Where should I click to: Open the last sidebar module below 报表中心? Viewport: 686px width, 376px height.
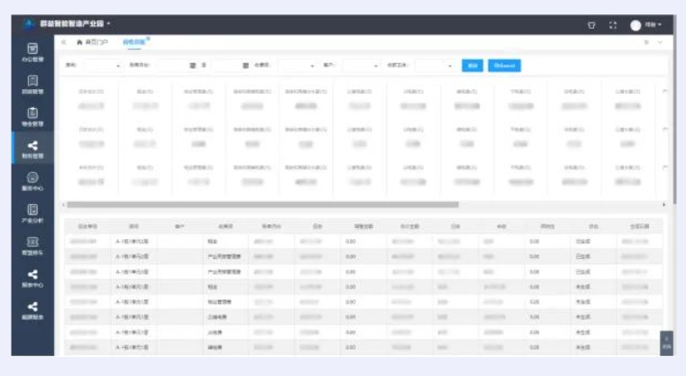coord(32,311)
